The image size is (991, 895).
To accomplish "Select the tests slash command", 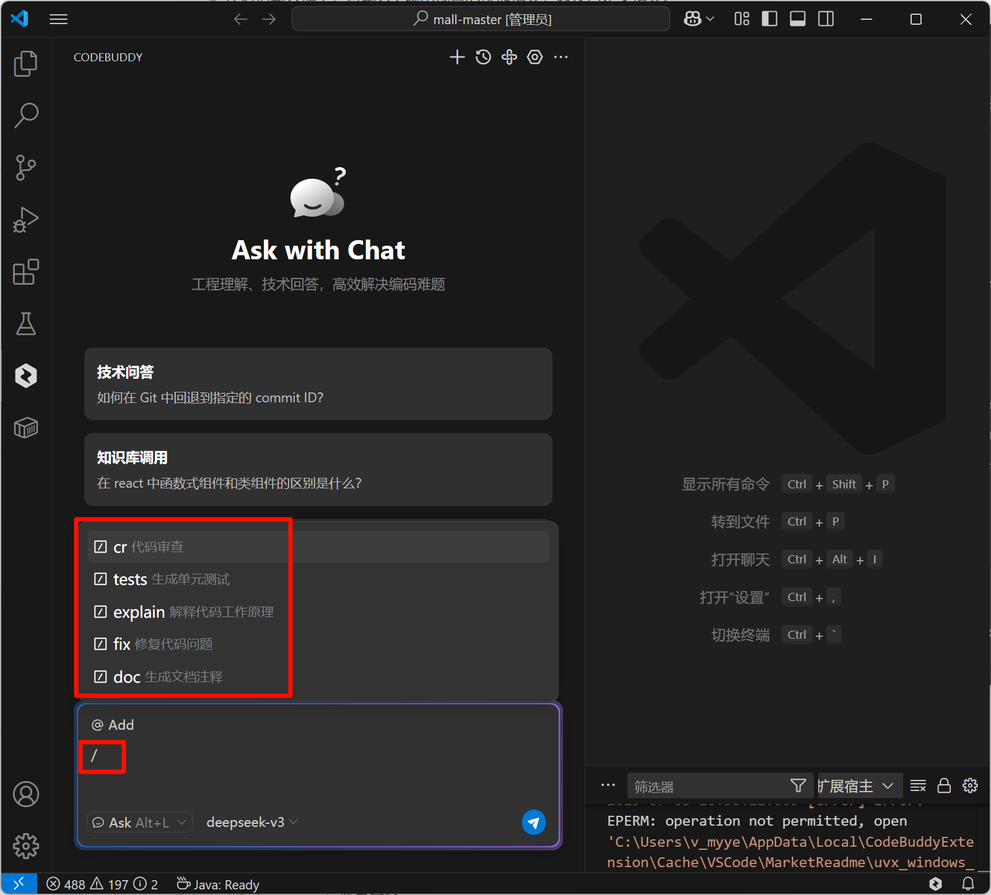I will 318,579.
